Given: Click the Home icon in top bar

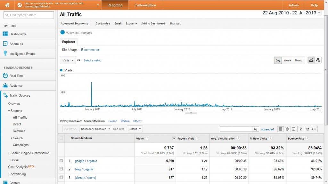Looking at the screenshot, I should pyautogui.click(x=7, y=5).
